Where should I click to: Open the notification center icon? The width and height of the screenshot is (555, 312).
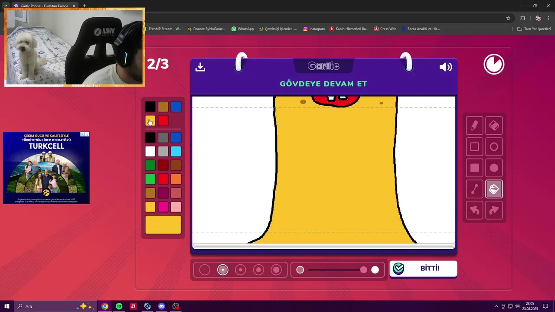545,306
